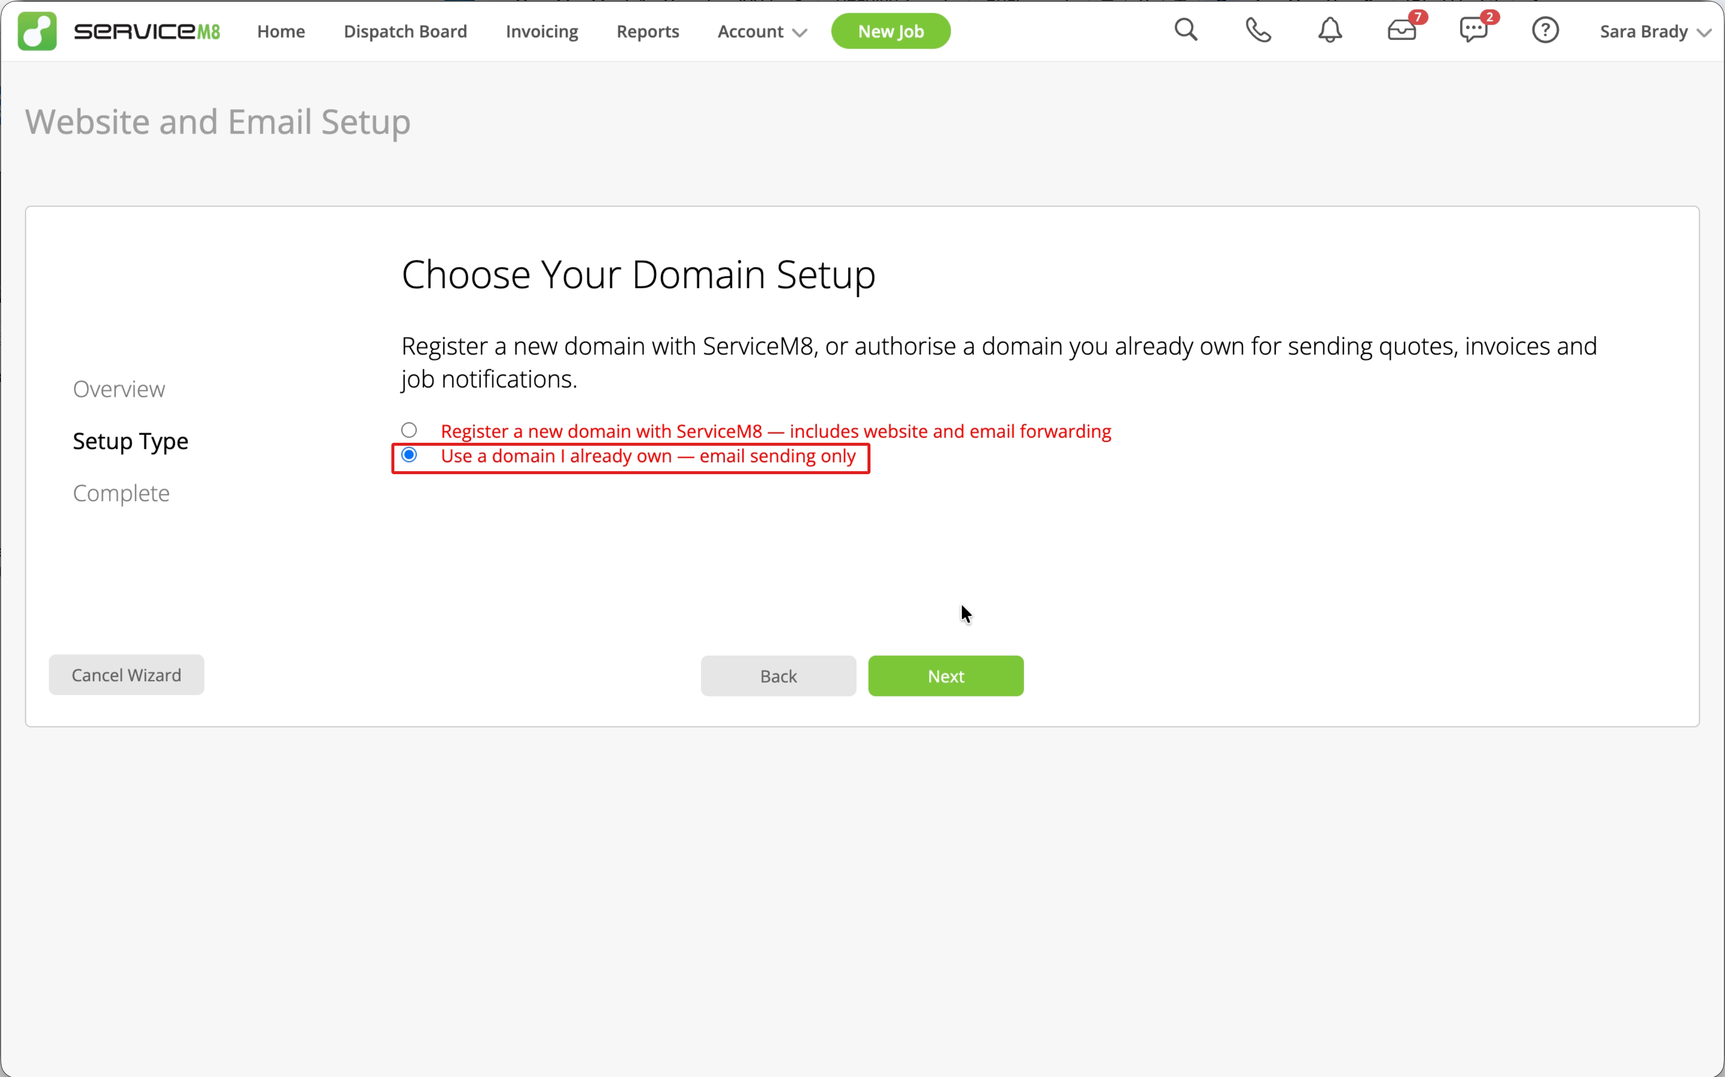This screenshot has width=1725, height=1077.
Task: Select Use a domain I already own radio
Action: coord(409,455)
